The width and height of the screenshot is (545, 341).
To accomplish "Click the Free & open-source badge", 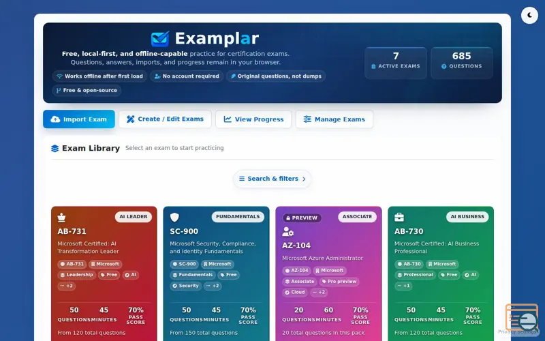I will [87, 91].
